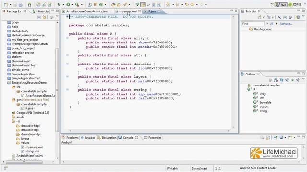This screenshot has width=307, height=172.
Task: Click the Find field in Task List
Action: 253,24
